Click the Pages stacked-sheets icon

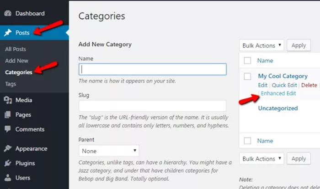[8, 115]
